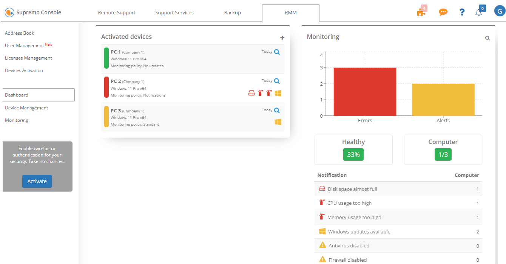Screen dimensions: 506x264
Task: Click the Healthy 33% green badge
Action: (353, 155)
